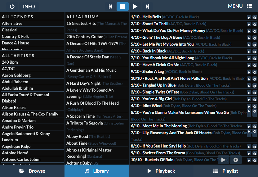This screenshot has height=177, width=258.
Task: Stop playback with the stop button
Action: pyautogui.click(x=122, y=7)
